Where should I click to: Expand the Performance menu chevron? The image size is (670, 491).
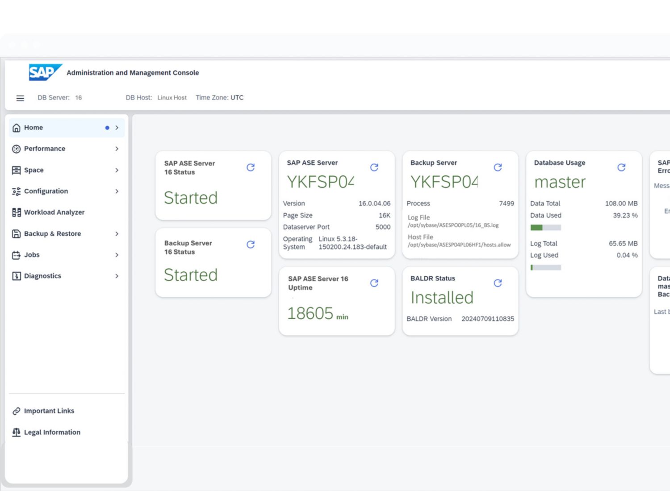coord(117,149)
